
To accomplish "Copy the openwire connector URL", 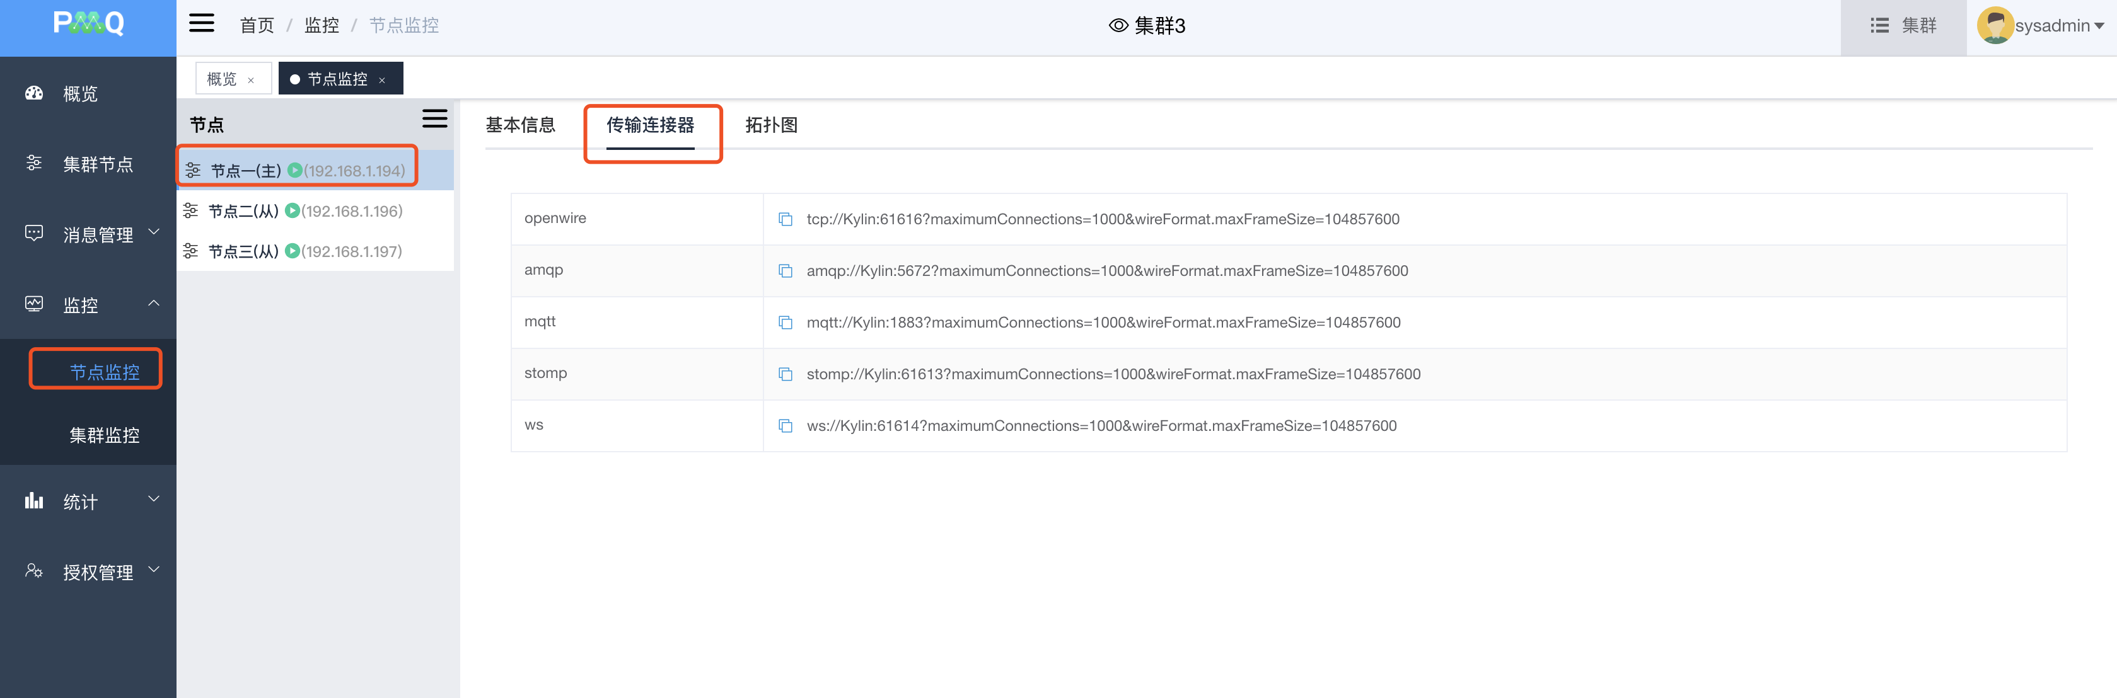I will tap(785, 219).
